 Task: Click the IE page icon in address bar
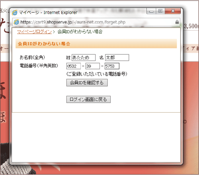coord(16,22)
